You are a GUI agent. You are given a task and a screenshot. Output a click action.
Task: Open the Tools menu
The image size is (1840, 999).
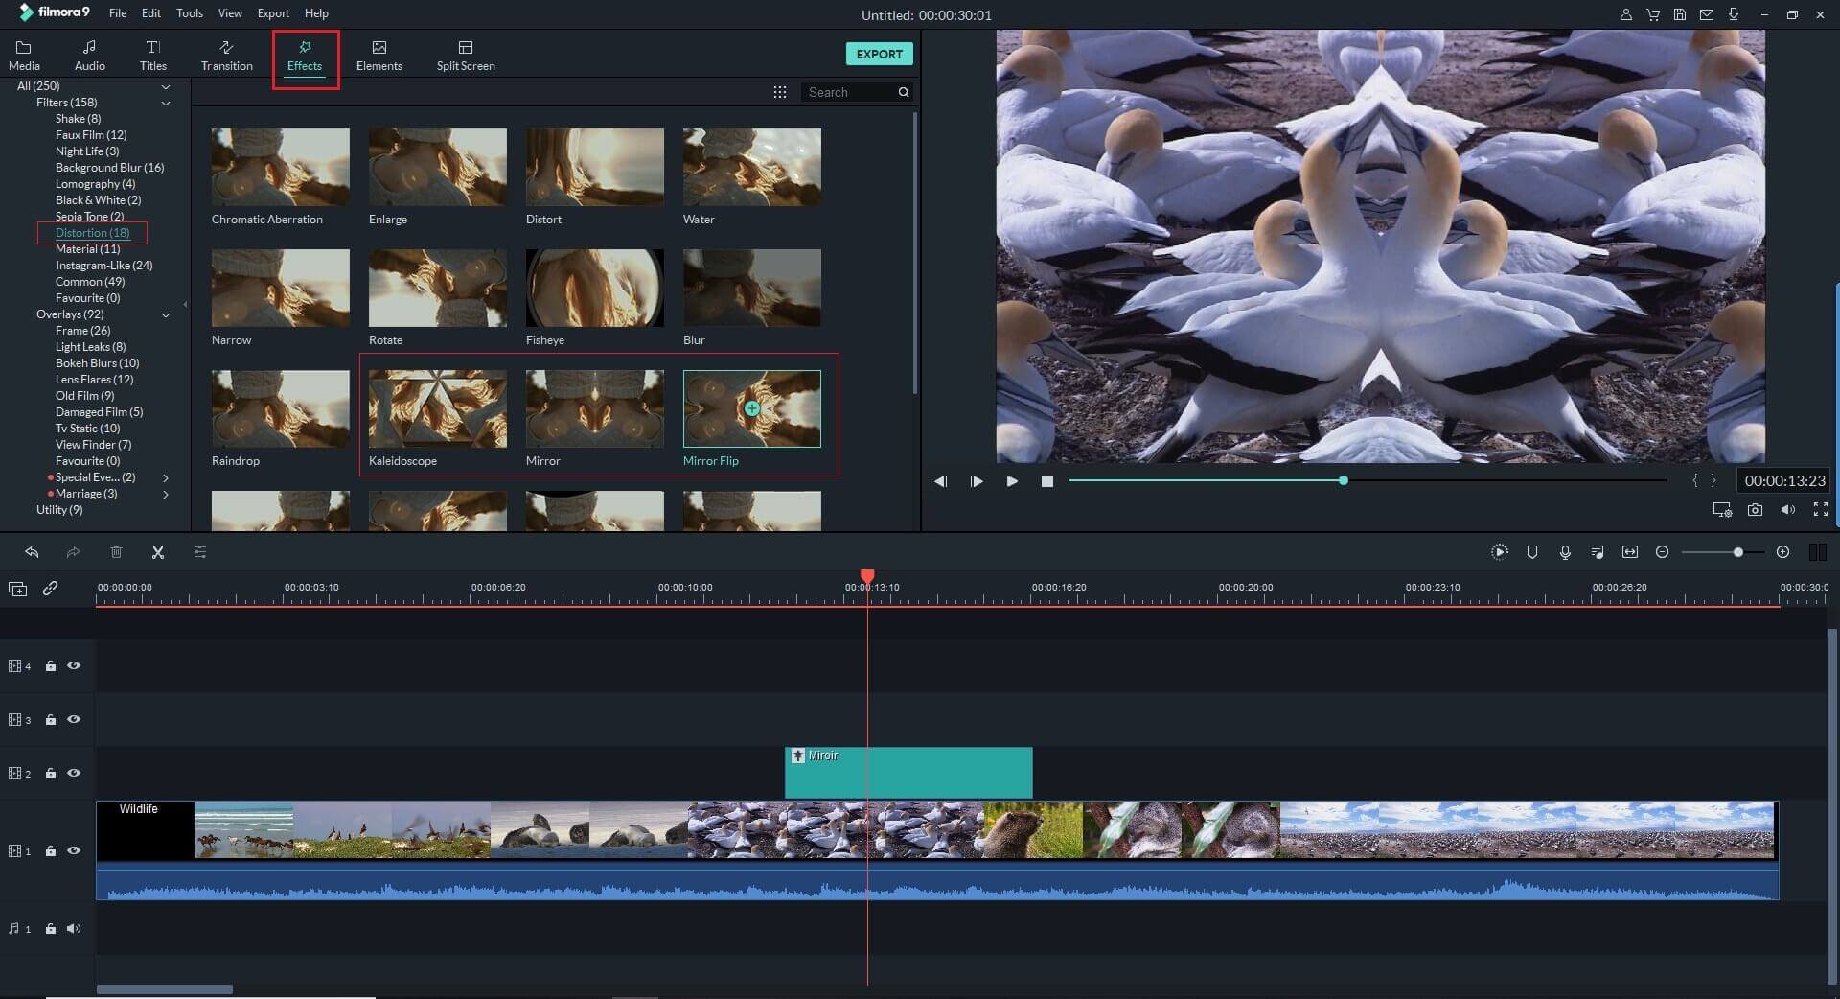point(190,13)
